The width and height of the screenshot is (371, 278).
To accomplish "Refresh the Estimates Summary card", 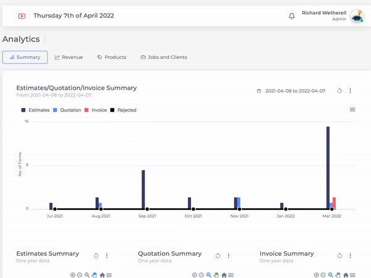I will pos(96,256).
